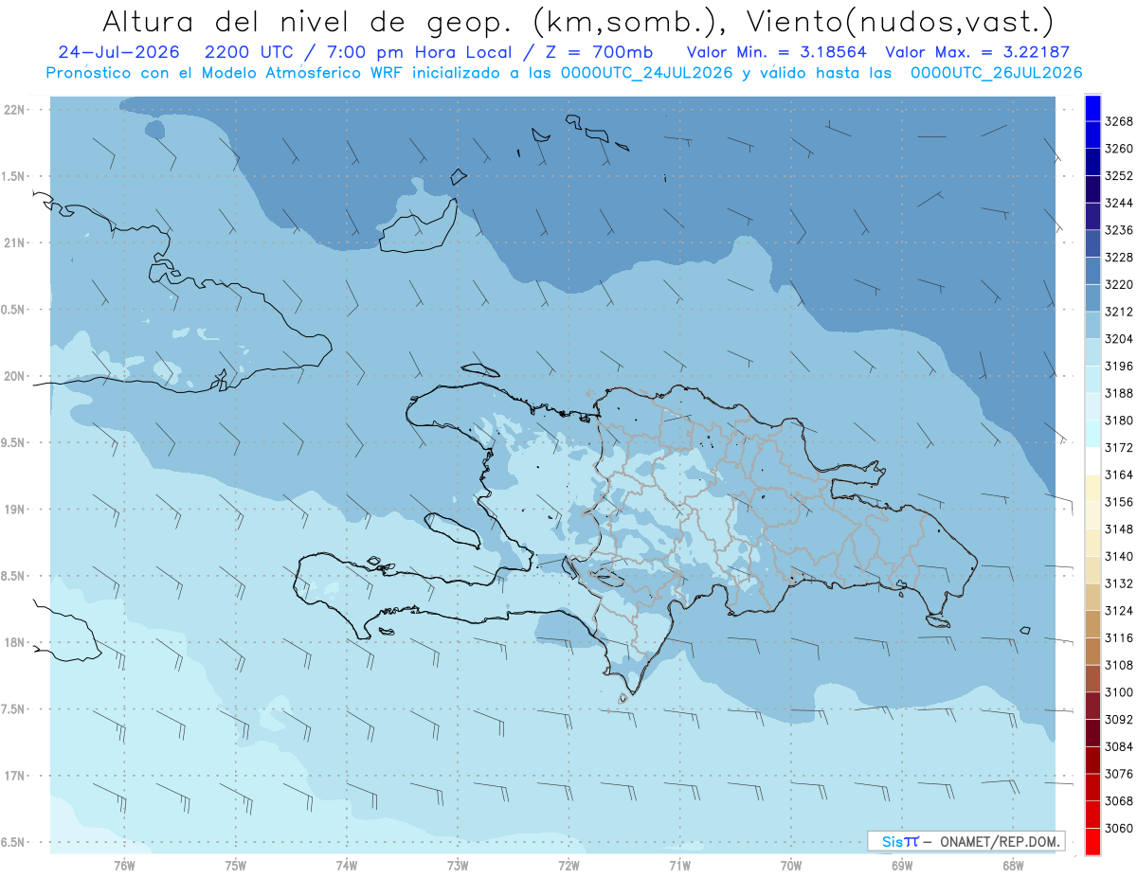The height and width of the screenshot is (878, 1137).
Task: Click the latitude label '18N'
Action: tap(15, 642)
